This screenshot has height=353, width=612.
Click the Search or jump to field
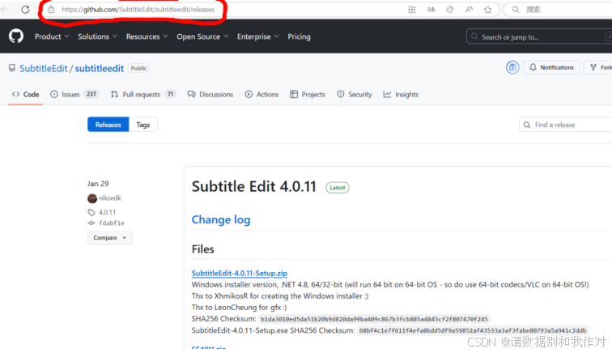[x=539, y=36]
